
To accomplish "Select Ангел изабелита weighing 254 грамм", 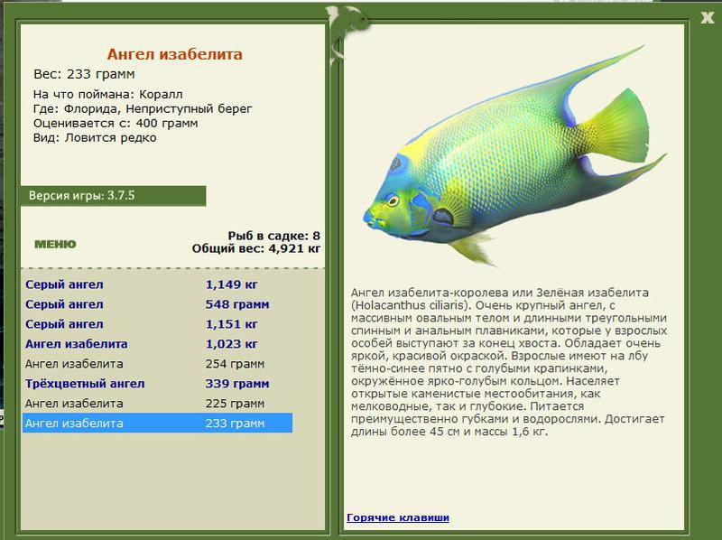I will tap(157, 364).
